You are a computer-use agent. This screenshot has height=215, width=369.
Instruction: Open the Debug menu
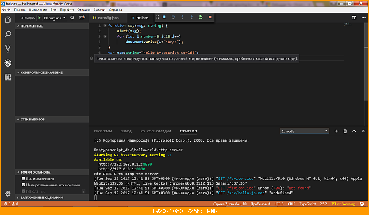pyautogui.click(x=84, y=10)
